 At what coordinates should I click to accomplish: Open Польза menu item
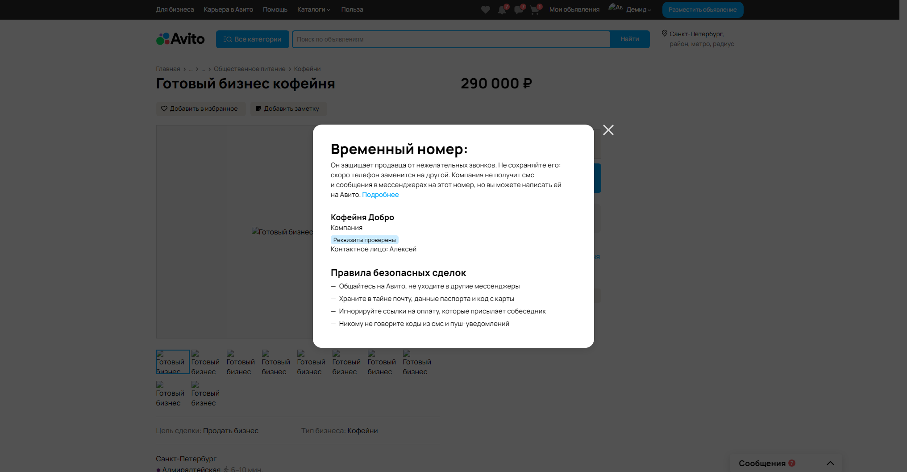[352, 9]
